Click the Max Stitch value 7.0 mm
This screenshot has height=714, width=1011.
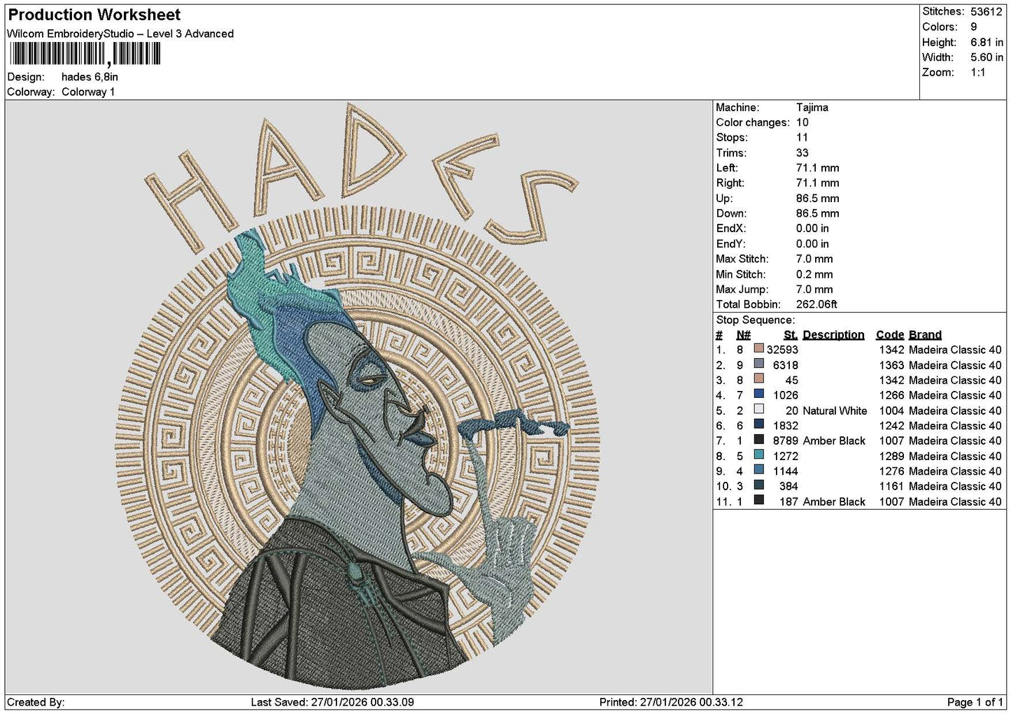coord(814,259)
